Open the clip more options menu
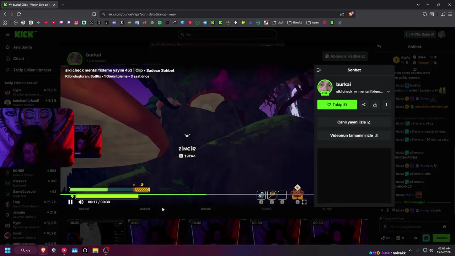The height and width of the screenshot is (256, 455). click(386, 105)
